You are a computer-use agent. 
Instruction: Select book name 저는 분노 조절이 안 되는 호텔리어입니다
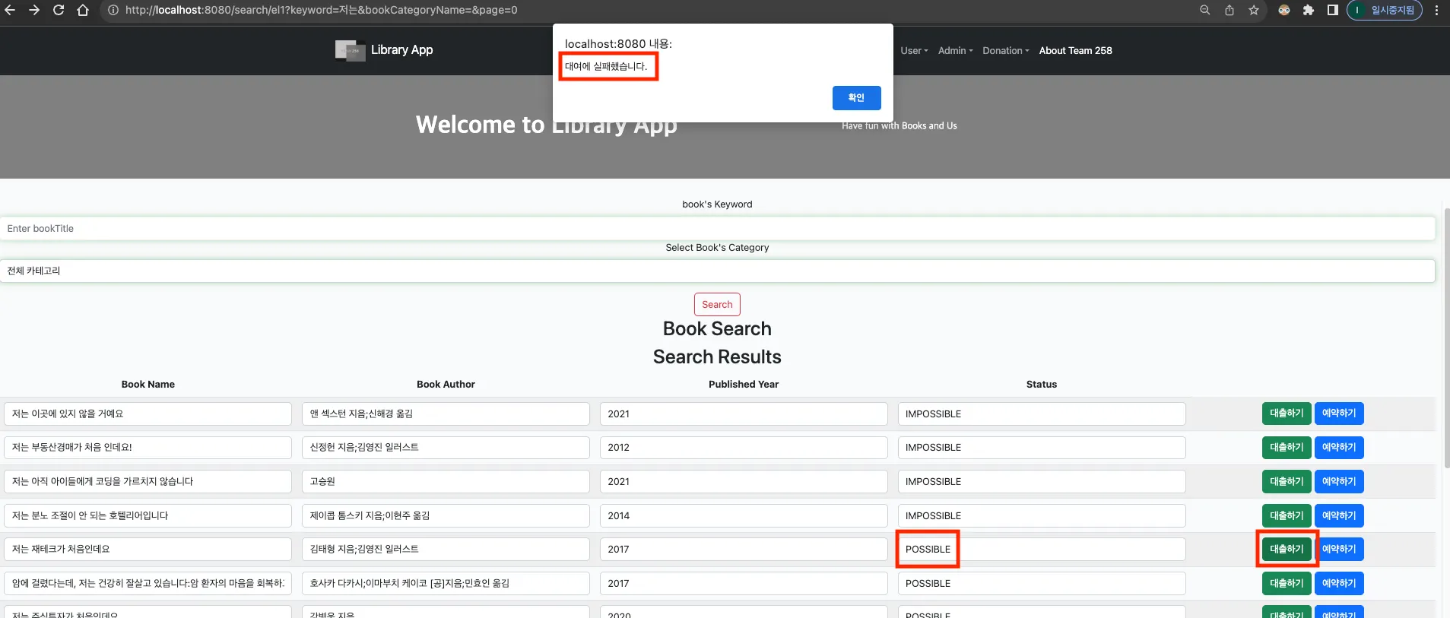pyautogui.click(x=148, y=516)
